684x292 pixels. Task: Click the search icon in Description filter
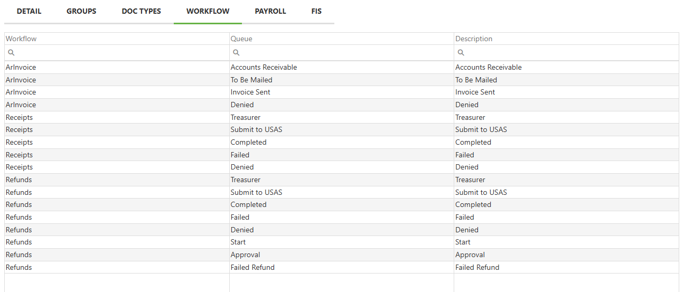(461, 53)
